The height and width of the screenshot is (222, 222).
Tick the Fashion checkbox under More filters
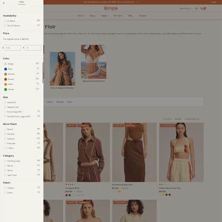point(5,138)
